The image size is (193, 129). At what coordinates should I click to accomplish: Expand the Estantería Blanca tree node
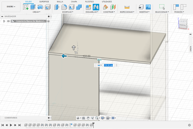(x=4, y=21)
